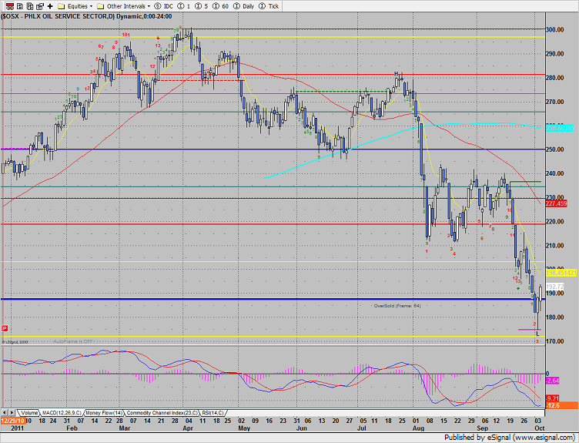Click the blue H high marker in July
This screenshot has height=443, width=579.
tap(397, 74)
